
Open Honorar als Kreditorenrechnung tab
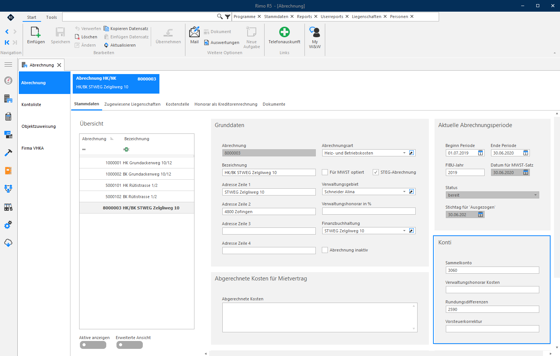[226, 104]
